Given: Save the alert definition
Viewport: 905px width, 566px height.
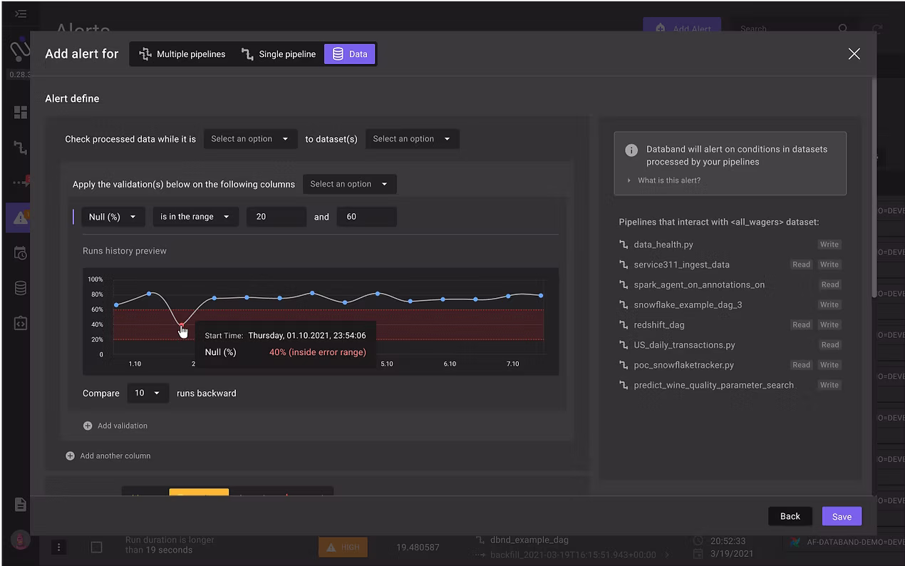Looking at the screenshot, I should [842, 516].
